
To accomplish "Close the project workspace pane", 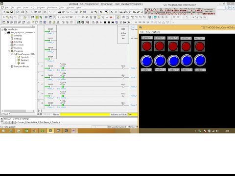I will tap(34, 26).
